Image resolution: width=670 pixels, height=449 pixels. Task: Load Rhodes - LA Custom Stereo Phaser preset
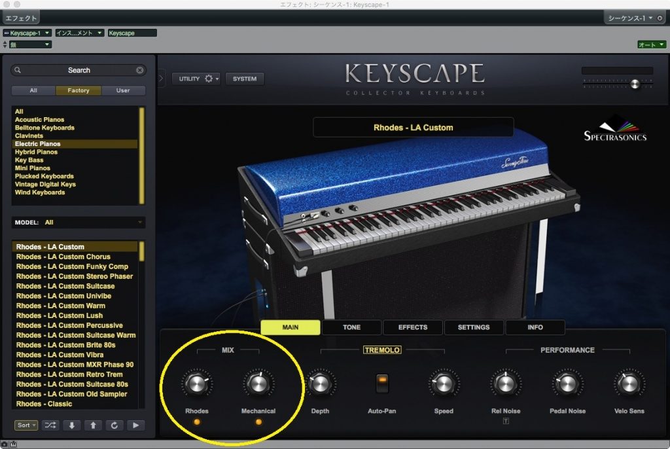click(75, 276)
